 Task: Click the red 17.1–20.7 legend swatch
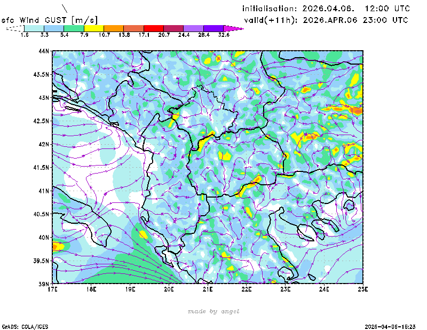coord(153,28)
